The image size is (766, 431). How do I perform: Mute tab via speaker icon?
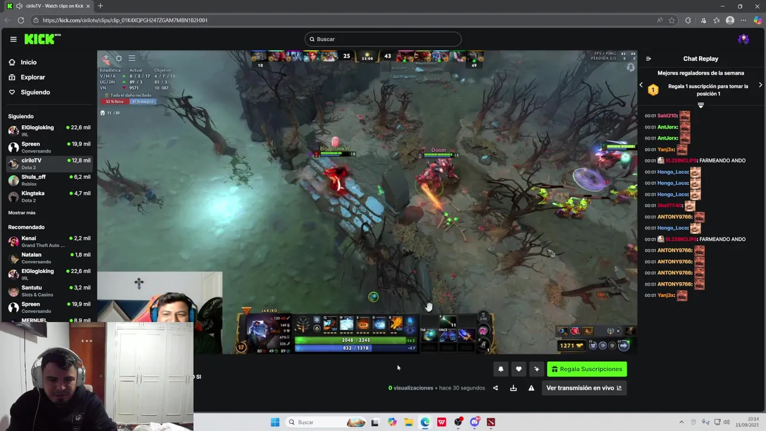[x=19, y=6]
